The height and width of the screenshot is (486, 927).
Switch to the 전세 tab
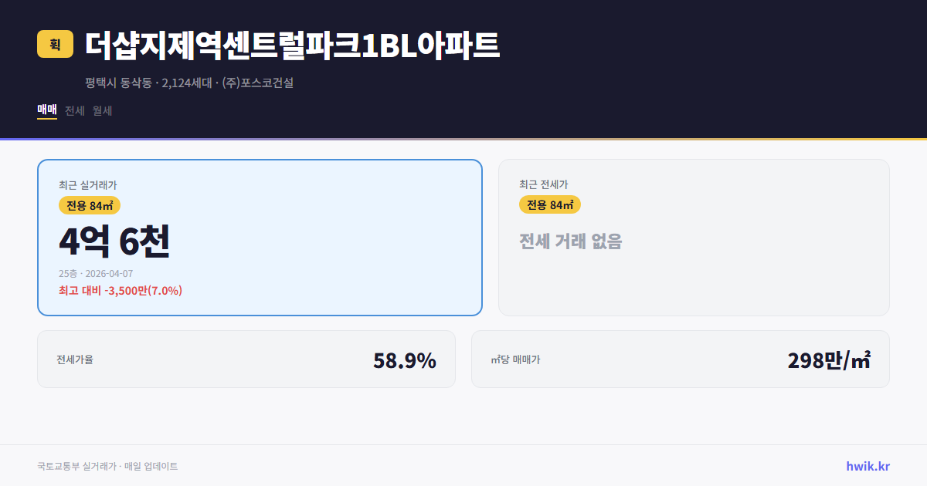click(x=73, y=110)
